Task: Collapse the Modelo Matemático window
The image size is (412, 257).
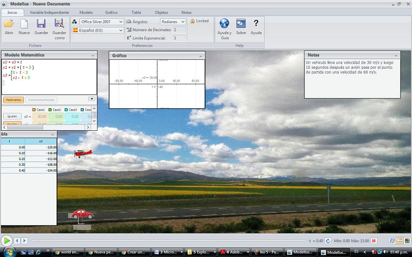Action: pos(93,56)
